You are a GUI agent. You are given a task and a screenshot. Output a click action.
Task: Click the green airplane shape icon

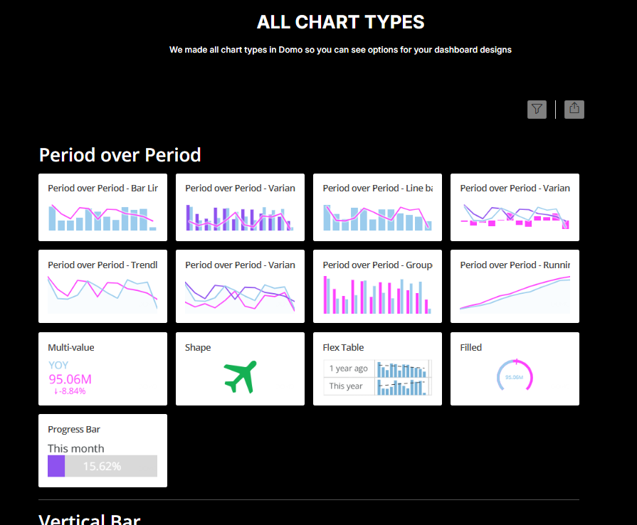(x=240, y=376)
